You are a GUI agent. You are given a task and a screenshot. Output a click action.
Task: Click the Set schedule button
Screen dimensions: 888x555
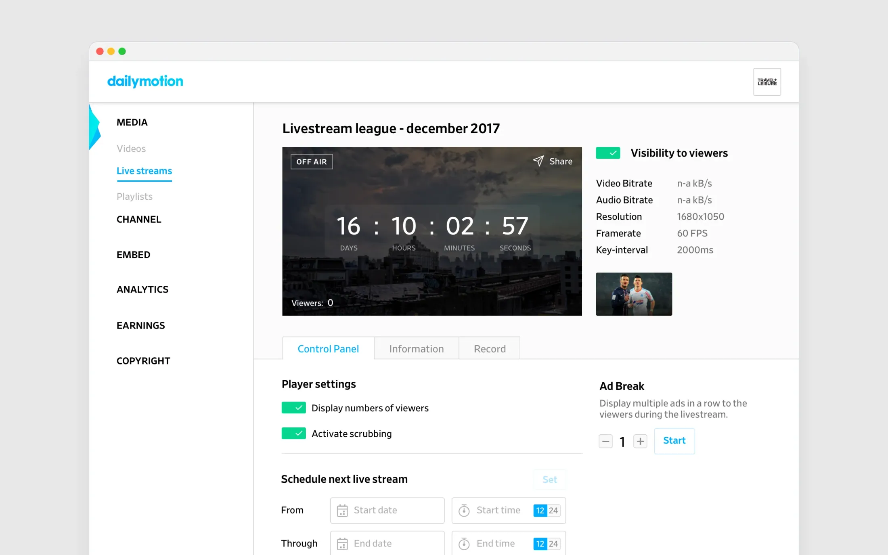click(549, 480)
